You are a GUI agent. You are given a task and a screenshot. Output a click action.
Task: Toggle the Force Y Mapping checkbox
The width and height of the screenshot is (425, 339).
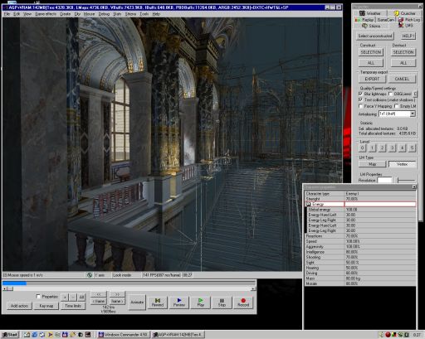pyautogui.click(x=360, y=106)
